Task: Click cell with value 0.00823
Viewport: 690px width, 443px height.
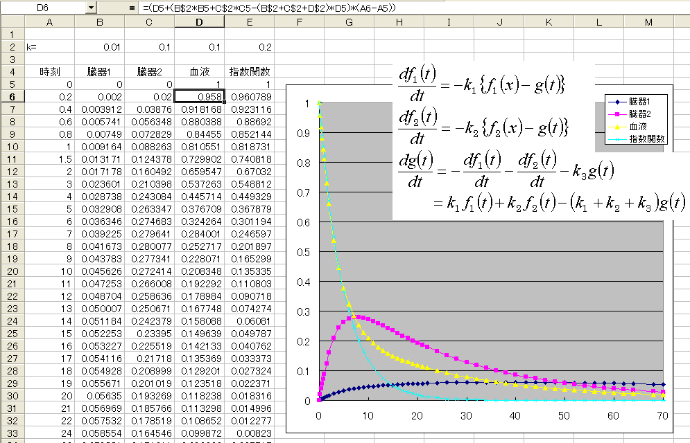Action: click(x=250, y=433)
